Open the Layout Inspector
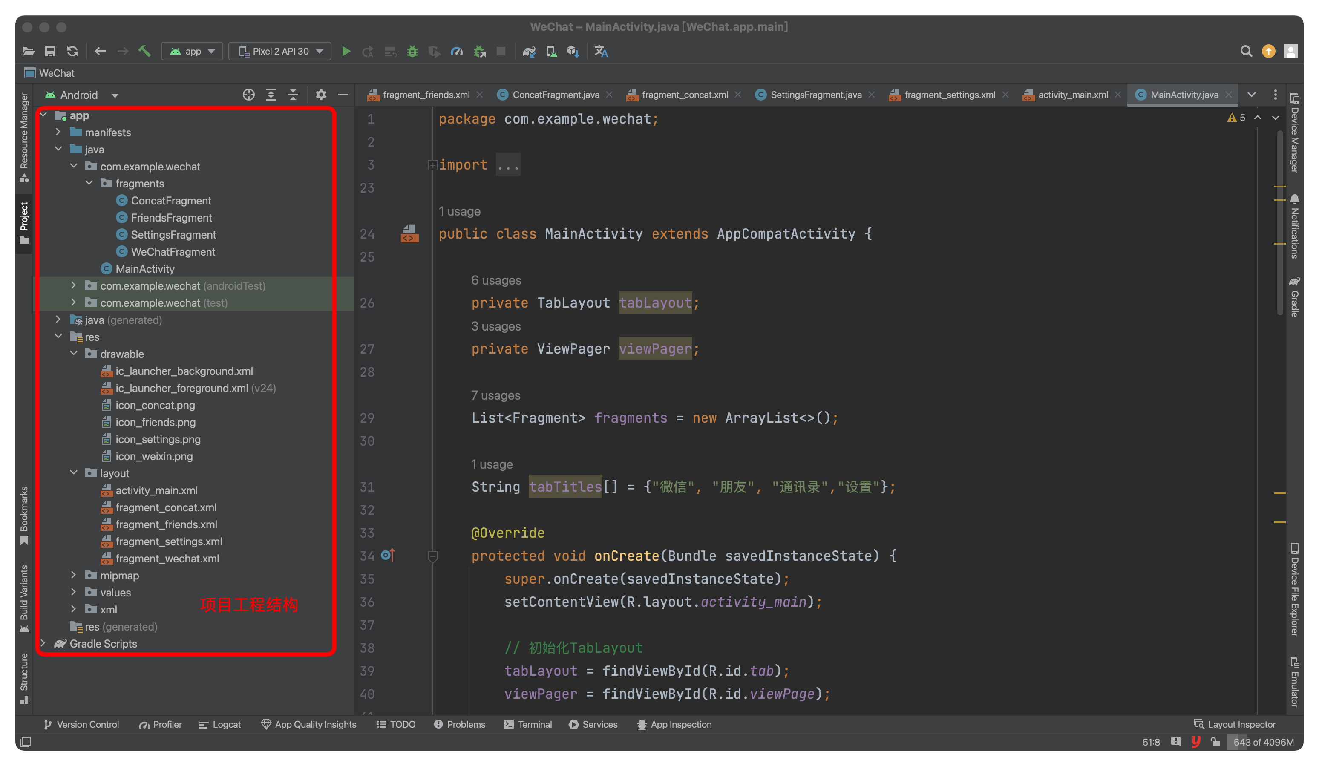The width and height of the screenshot is (1319, 766). tap(1235, 724)
